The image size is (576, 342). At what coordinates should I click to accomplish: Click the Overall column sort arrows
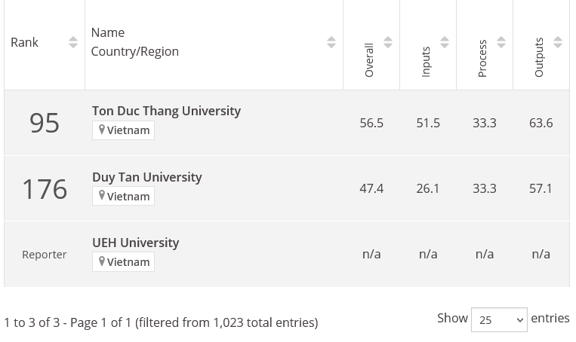(388, 42)
